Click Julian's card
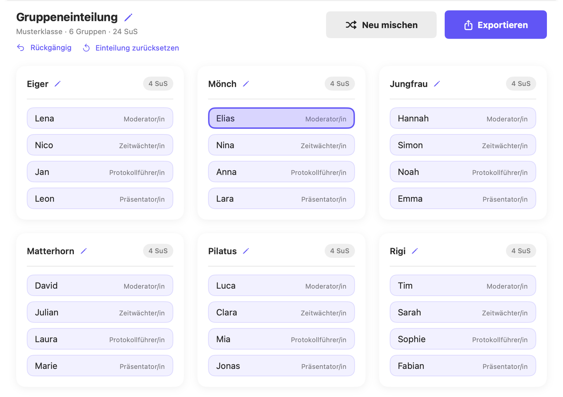Screen dimensions: 563x397 pyautogui.click(x=100, y=312)
